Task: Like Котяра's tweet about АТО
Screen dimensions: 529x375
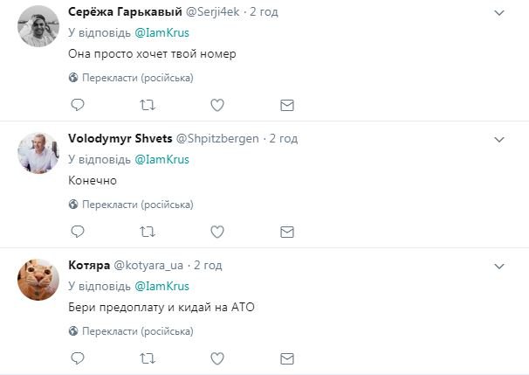Action: [x=217, y=358]
